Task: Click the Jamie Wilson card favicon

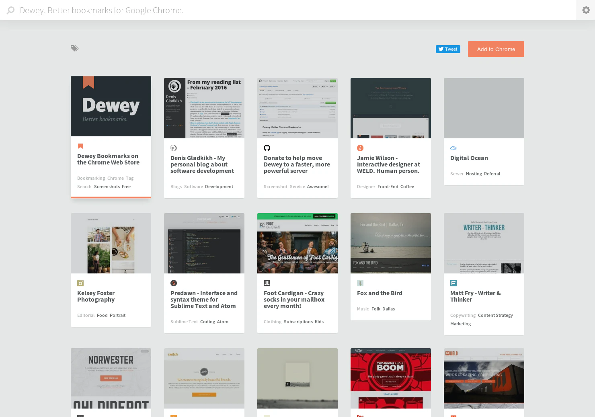Action: click(x=360, y=148)
